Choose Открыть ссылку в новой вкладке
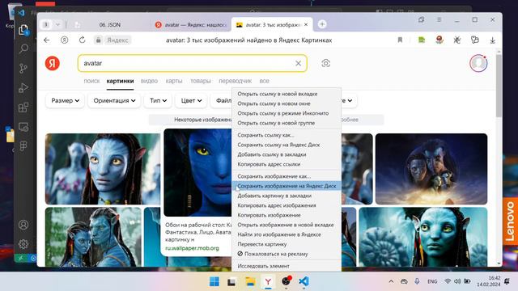 [287, 94]
